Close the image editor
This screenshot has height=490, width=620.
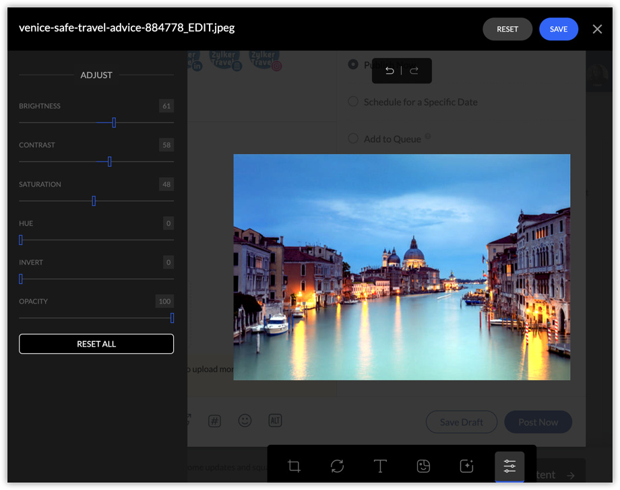point(597,29)
